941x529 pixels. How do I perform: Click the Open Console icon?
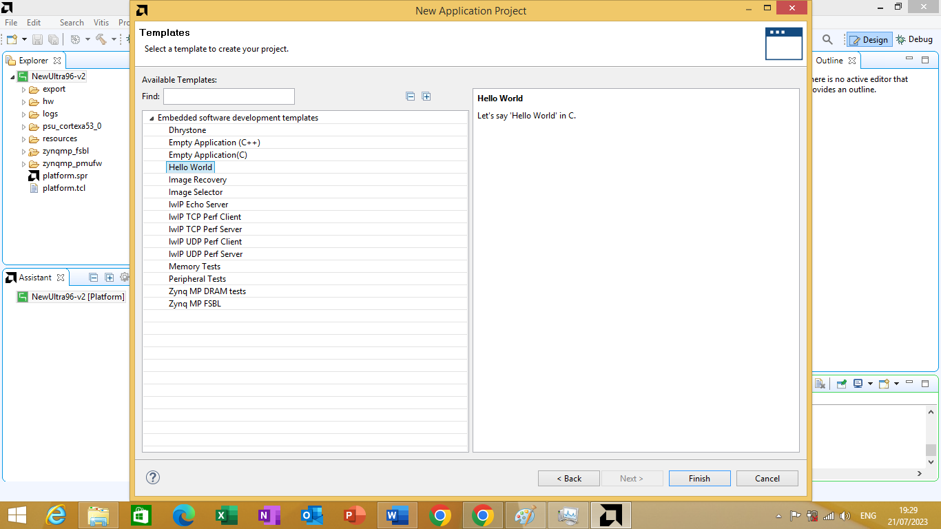[885, 384]
